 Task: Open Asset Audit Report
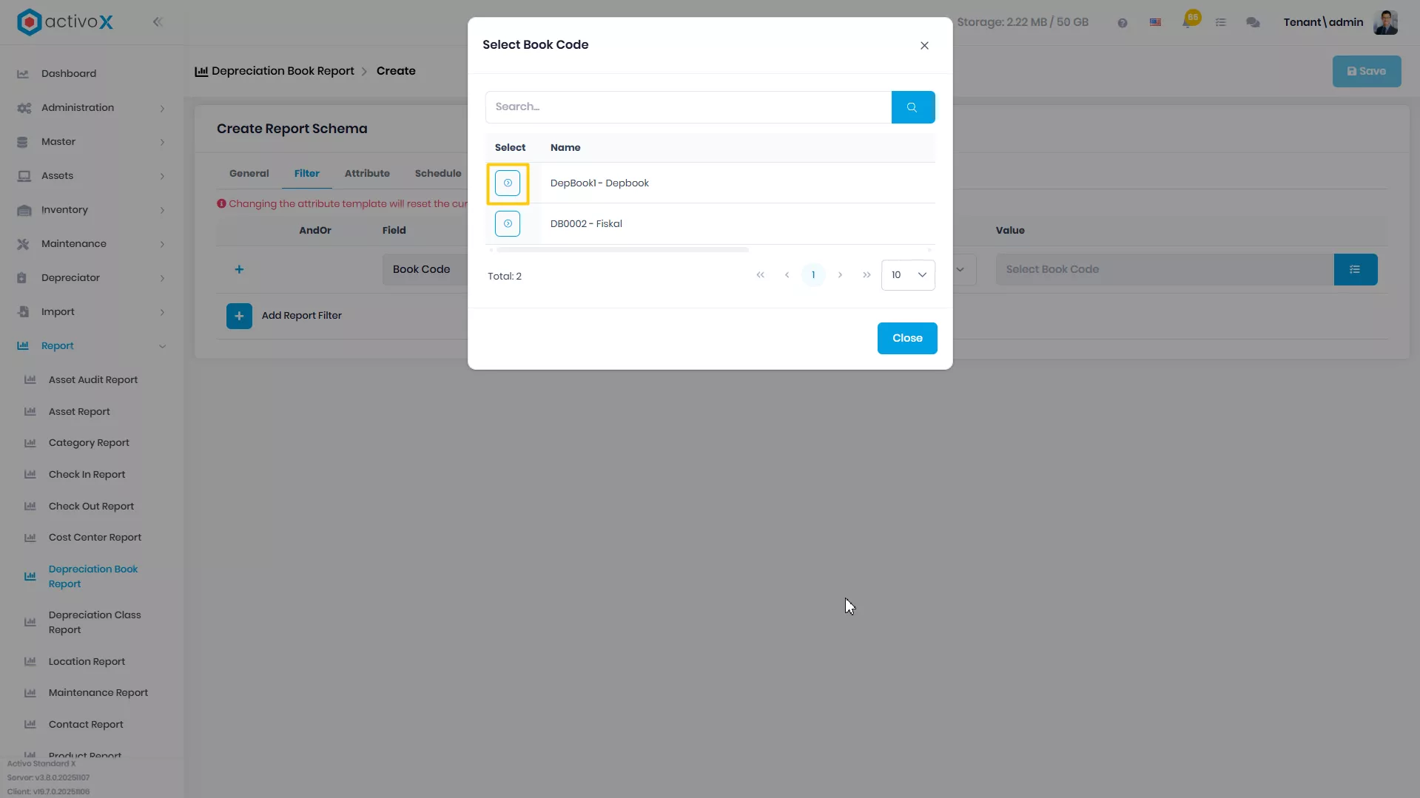coord(93,380)
